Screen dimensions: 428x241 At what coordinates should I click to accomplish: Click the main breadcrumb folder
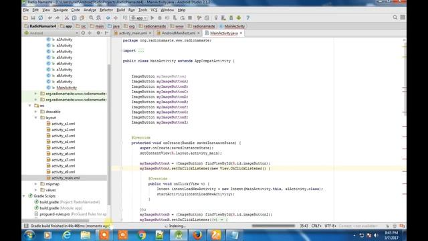[96, 26]
